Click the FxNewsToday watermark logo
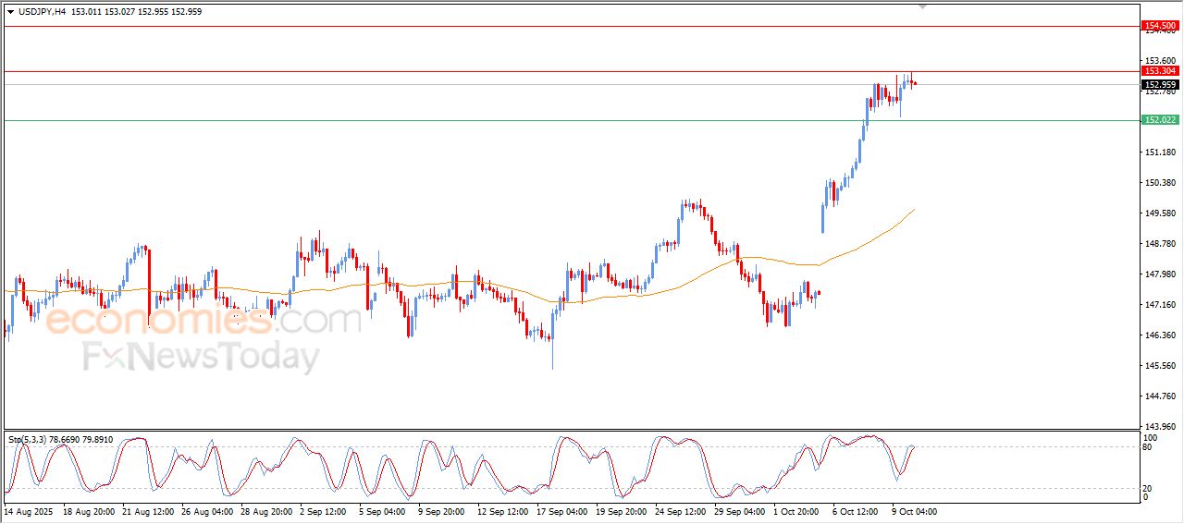Viewport: 1184px width, 524px height. click(x=201, y=357)
